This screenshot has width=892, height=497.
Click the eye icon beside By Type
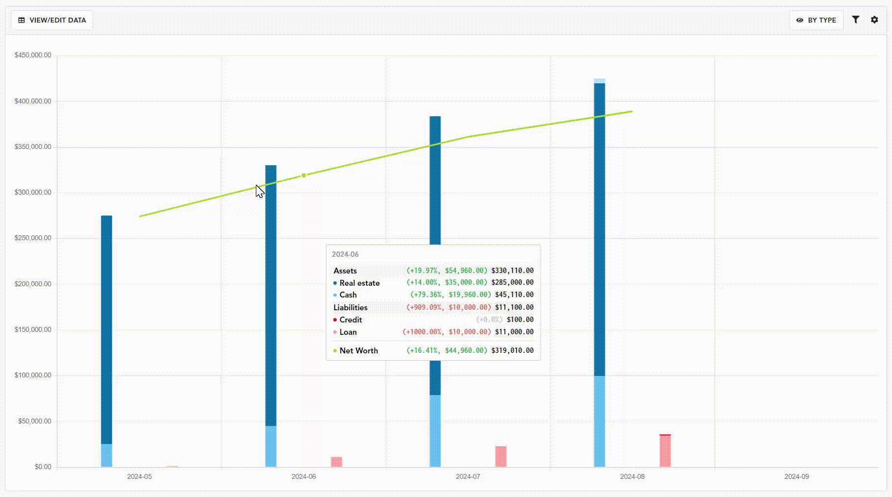point(800,20)
